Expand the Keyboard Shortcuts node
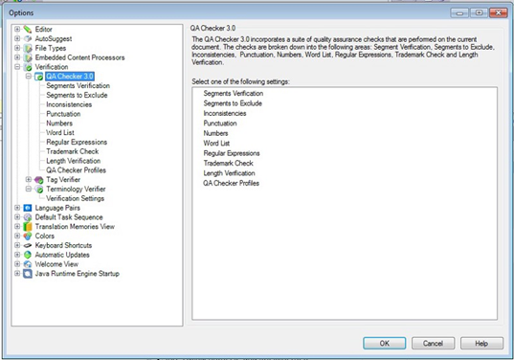Viewport: 514px width, 360px height. [17, 245]
